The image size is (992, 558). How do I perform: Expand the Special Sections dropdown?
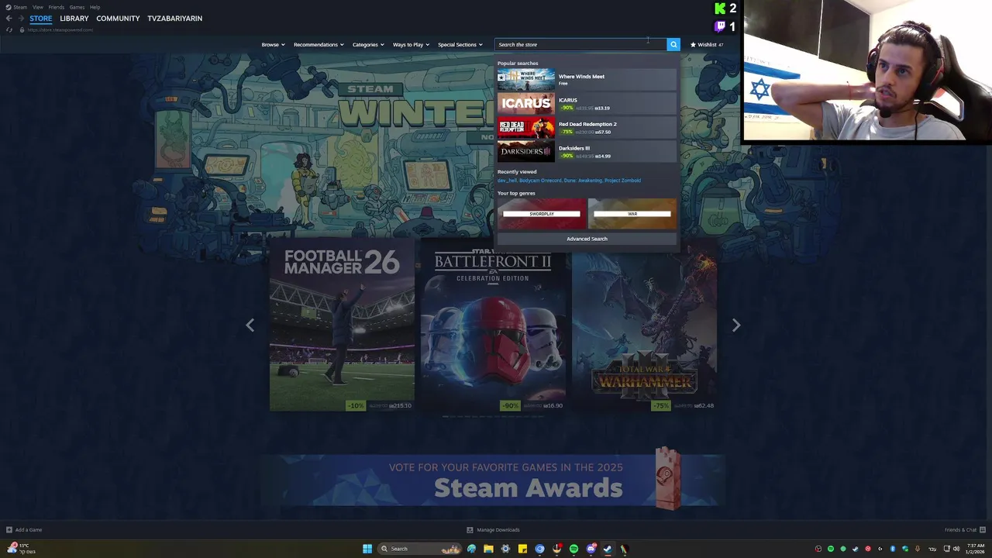460,44
